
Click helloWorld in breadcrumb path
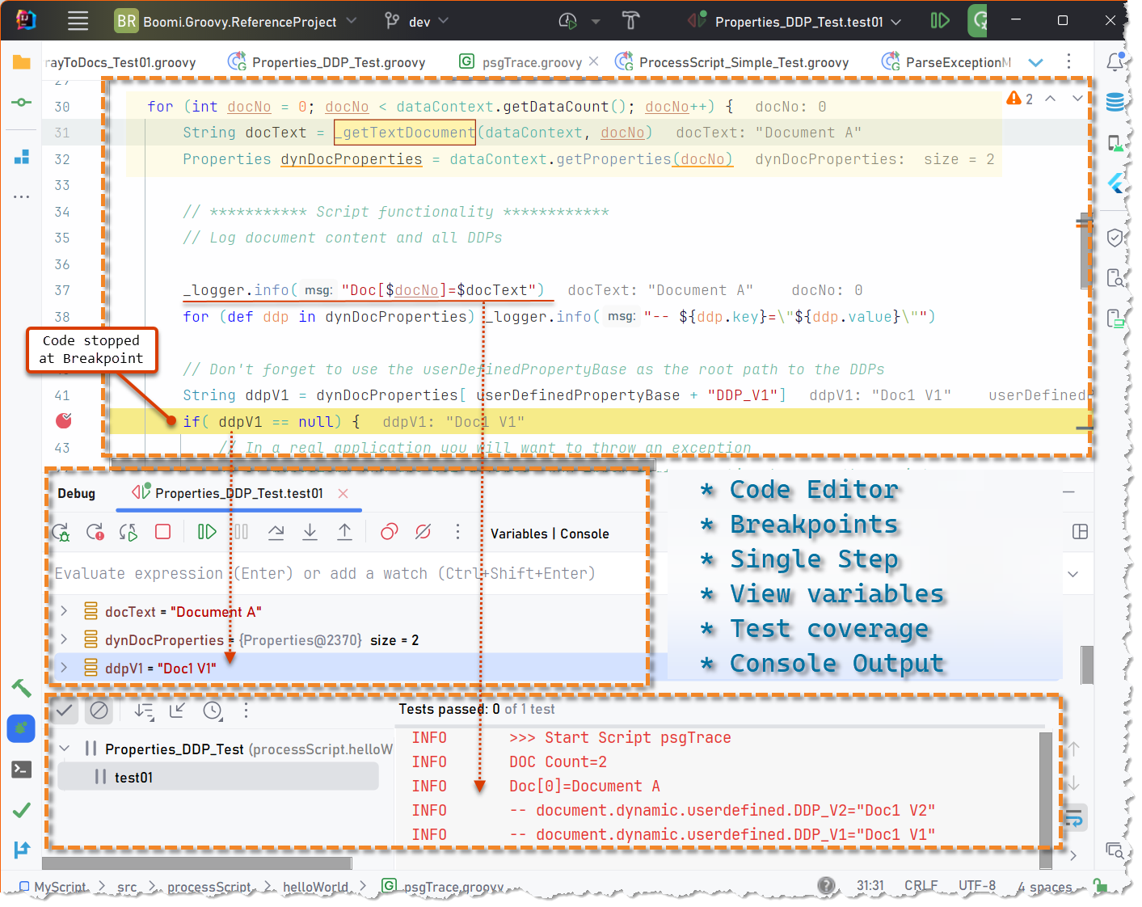pyautogui.click(x=315, y=887)
